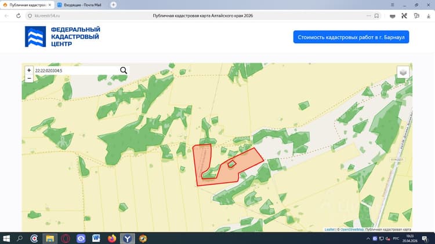Open the browser hamburger menu

[392, 5]
